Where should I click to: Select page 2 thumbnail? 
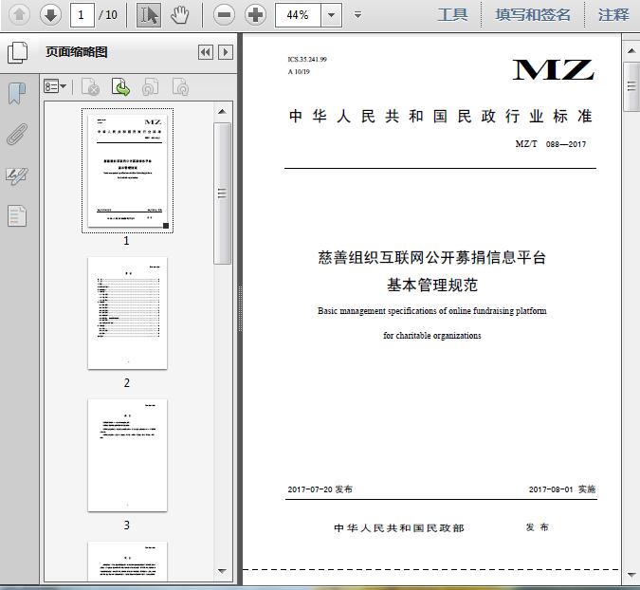pyautogui.click(x=127, y=313)
